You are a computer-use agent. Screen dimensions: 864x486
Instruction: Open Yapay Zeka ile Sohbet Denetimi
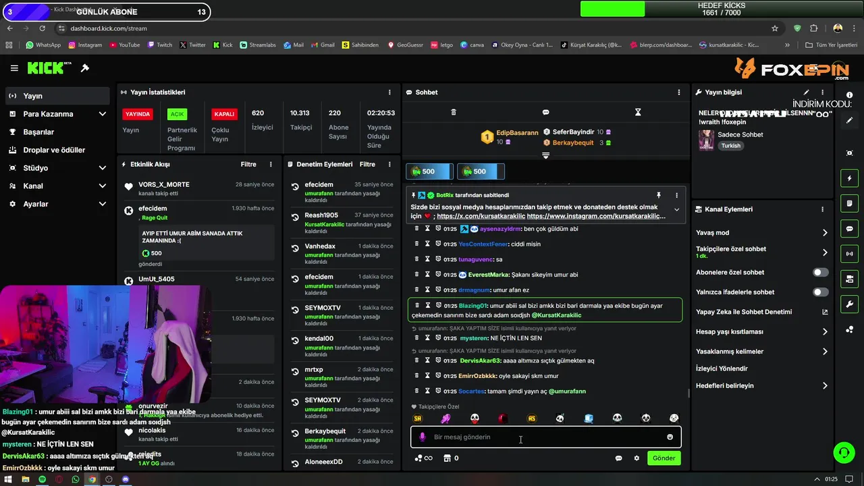click(x=762, y=312)
